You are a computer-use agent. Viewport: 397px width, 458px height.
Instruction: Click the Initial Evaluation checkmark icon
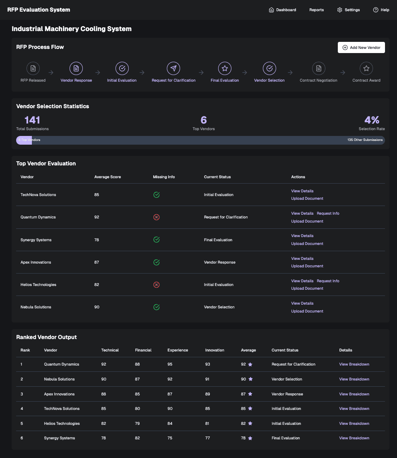click(x=122, y=68)
